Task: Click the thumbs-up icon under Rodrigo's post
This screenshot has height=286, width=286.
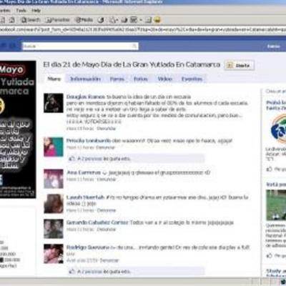Action: (x=71, y=271)
